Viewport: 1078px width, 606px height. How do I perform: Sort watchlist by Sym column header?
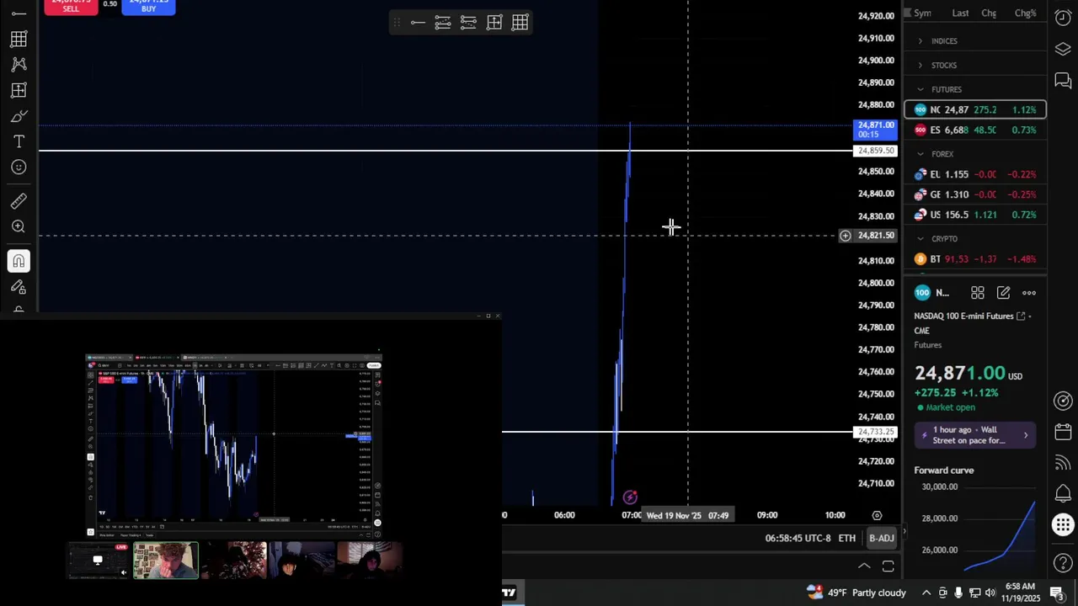click(922, 13)
